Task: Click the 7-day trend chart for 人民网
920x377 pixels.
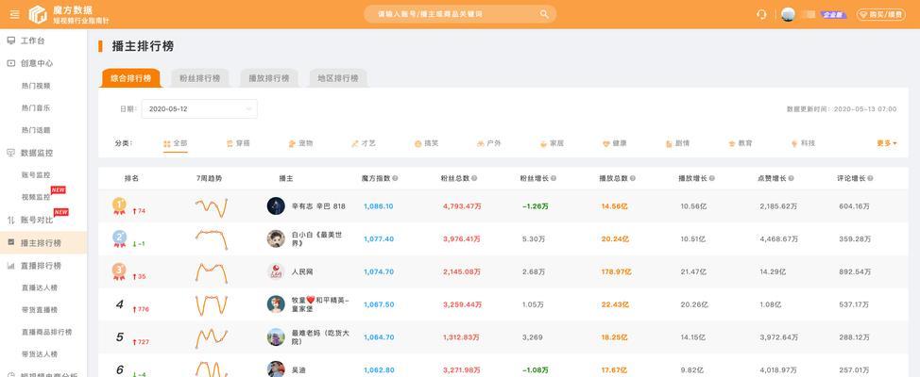Action: 212,271
